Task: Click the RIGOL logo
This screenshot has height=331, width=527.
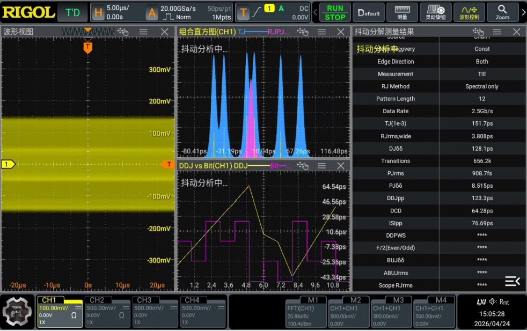Action: (28, 12)
